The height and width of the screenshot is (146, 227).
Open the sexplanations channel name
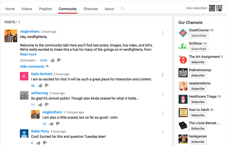coord(199,83)
